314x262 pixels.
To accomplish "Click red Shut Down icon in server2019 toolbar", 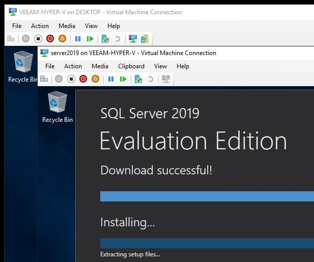I will click(83, 79).
